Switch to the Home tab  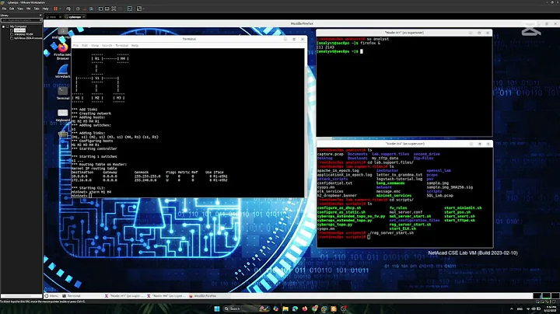tap(53, 17)
